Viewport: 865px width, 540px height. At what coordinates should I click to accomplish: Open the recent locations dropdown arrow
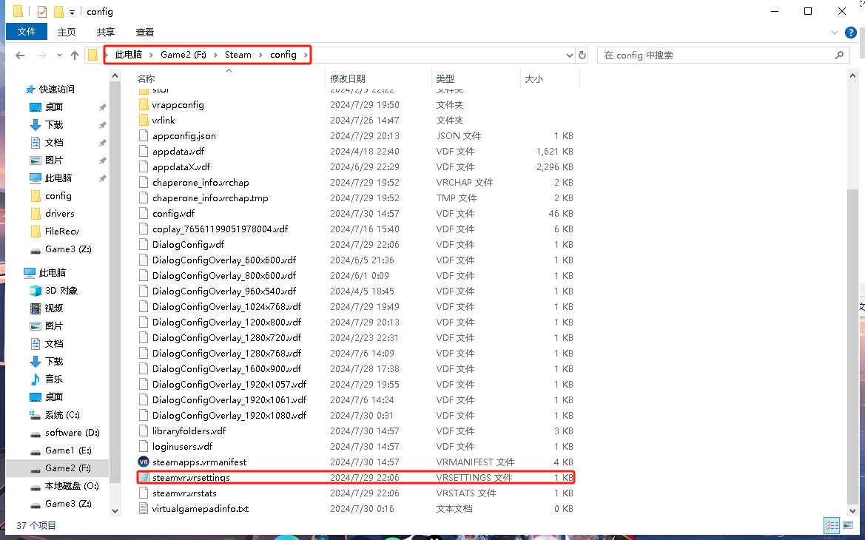pos(59,55)
